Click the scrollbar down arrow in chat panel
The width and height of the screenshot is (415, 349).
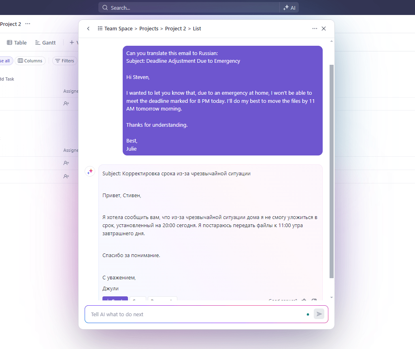click(x=331, y=298)
